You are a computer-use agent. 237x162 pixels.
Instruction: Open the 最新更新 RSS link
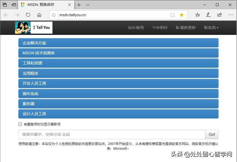(186, 28)
